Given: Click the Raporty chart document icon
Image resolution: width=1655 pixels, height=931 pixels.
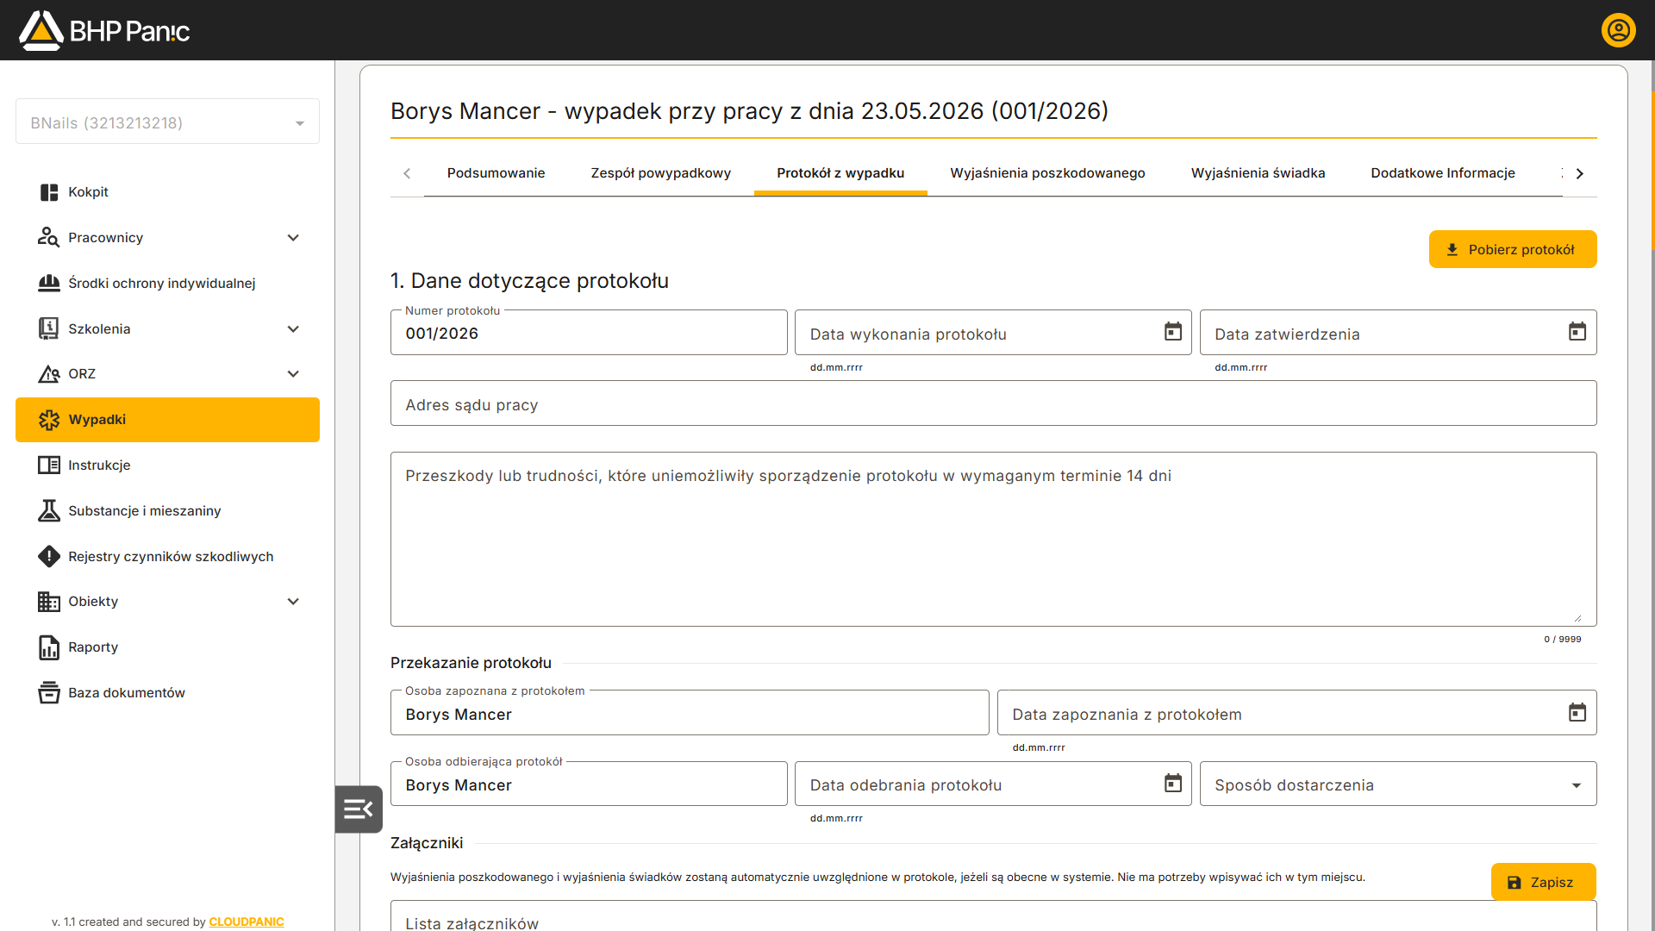Looking at the screenshot, I should tap(49, 647).
